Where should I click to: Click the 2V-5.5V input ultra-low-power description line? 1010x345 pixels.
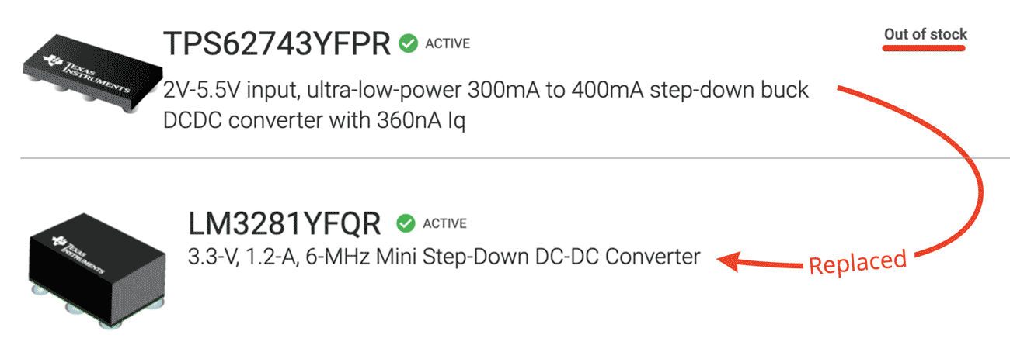pos(486,91)
